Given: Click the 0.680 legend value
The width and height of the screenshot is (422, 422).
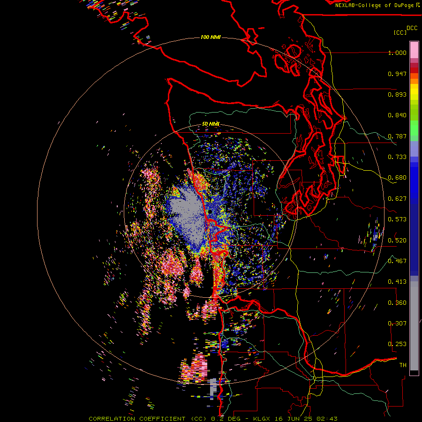Looking at the screenshot, I should coord(397,177).
